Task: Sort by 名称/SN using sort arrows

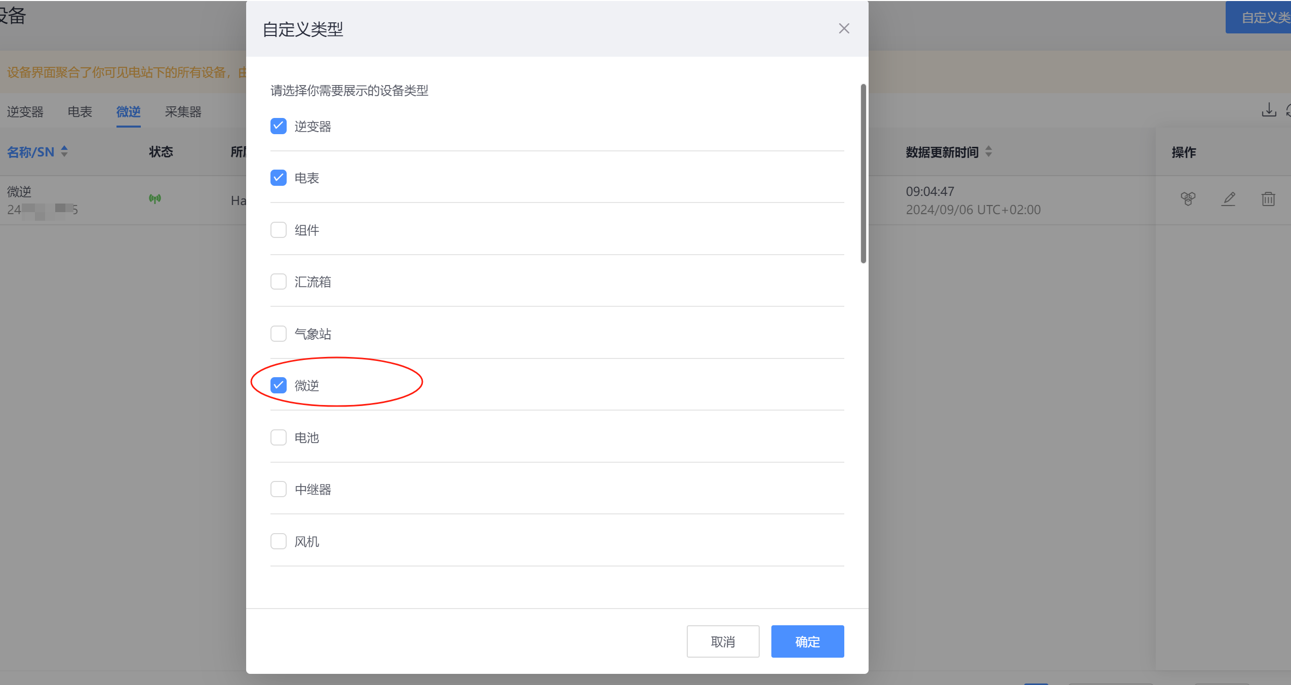Action: (x=64, y=151)
